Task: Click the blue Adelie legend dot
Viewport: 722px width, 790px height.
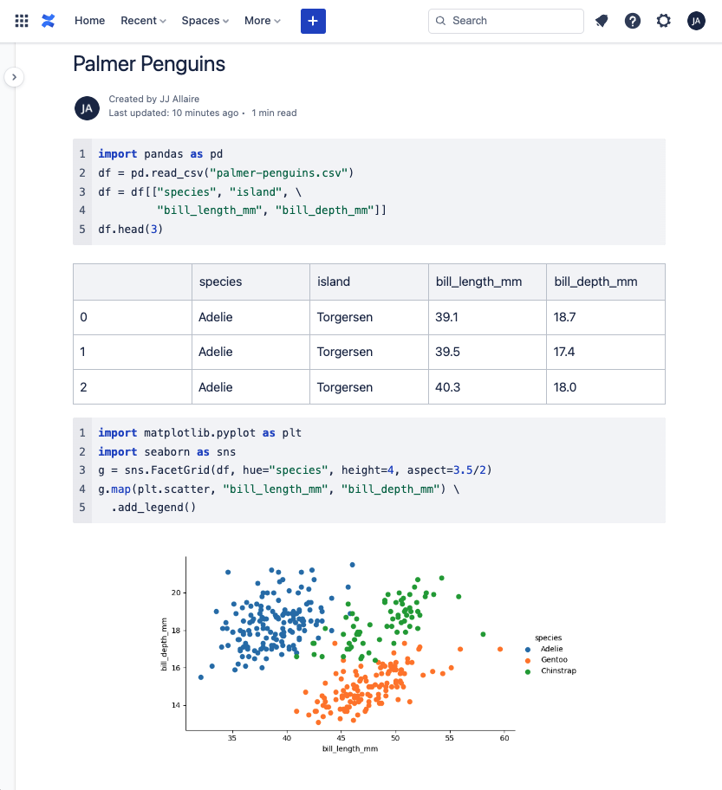Action: tap(528, 649)
